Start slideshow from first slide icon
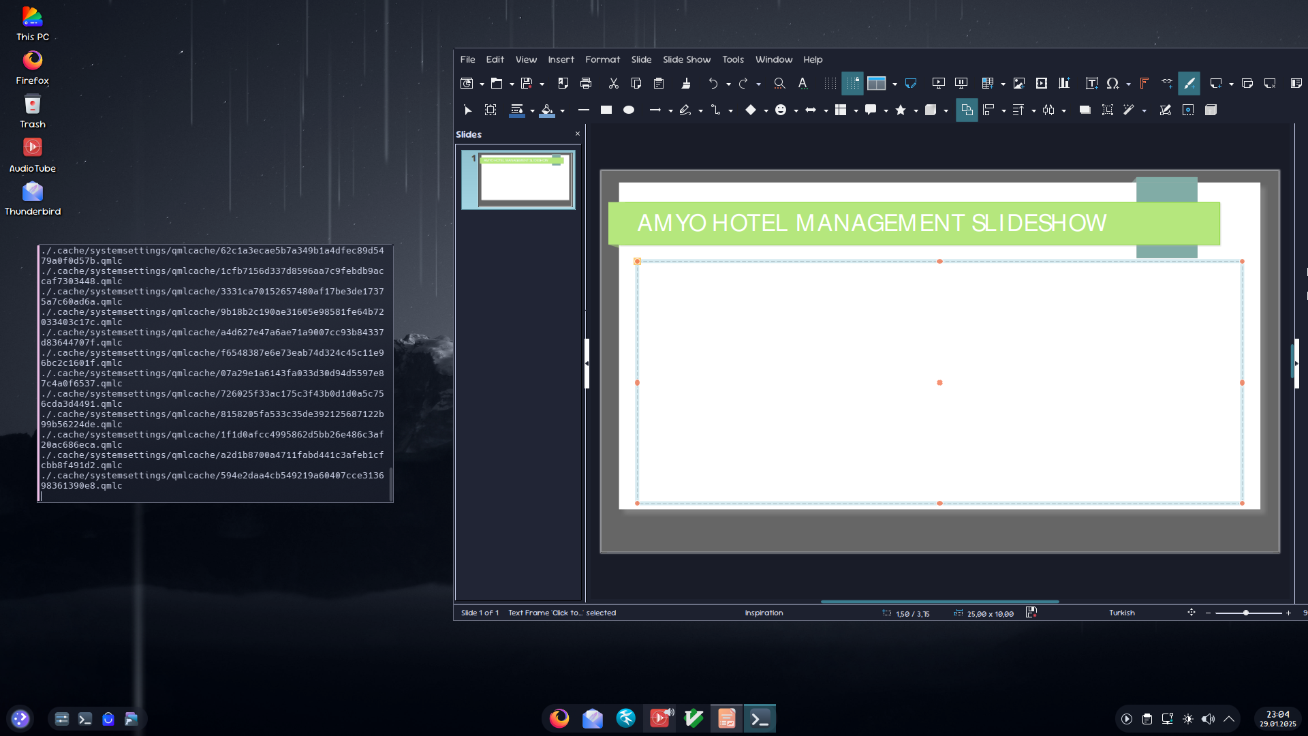1308x736 pixels. coord(938,83)
